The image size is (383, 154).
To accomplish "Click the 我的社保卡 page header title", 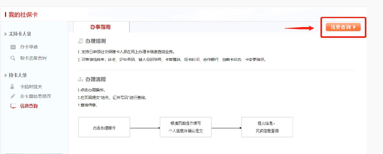I will point(23,15).
